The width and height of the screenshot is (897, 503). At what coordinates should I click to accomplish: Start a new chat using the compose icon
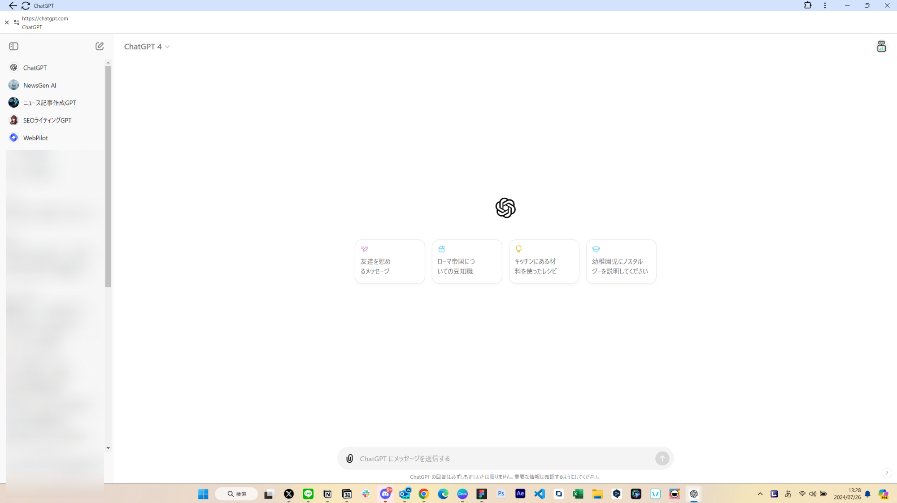pos(99,46)
